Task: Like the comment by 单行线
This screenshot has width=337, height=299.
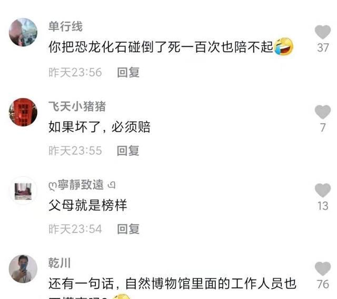Action: pyautogui.click(x=323, y=32)
